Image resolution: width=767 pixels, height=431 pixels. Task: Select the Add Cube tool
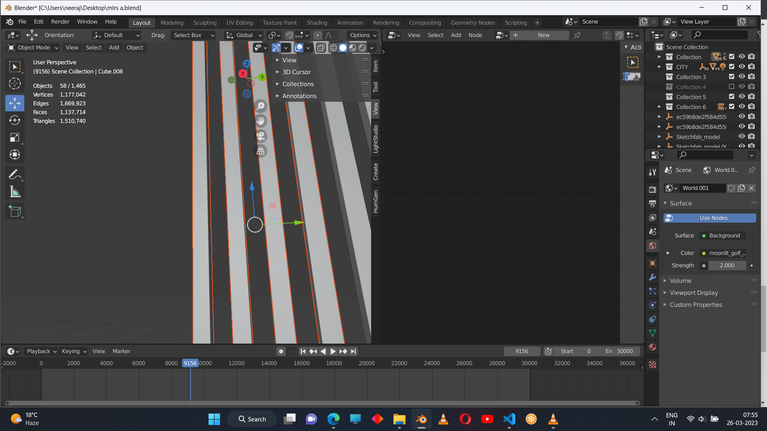(x=15, y=211)
